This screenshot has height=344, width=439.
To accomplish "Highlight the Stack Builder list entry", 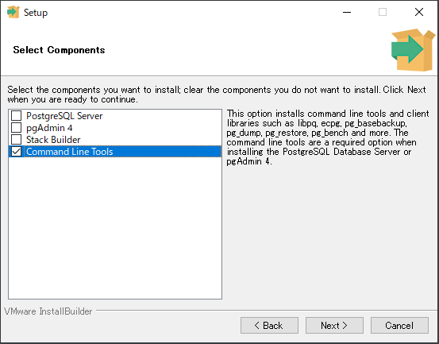I will pyautogui.click(x=53, y=140).
